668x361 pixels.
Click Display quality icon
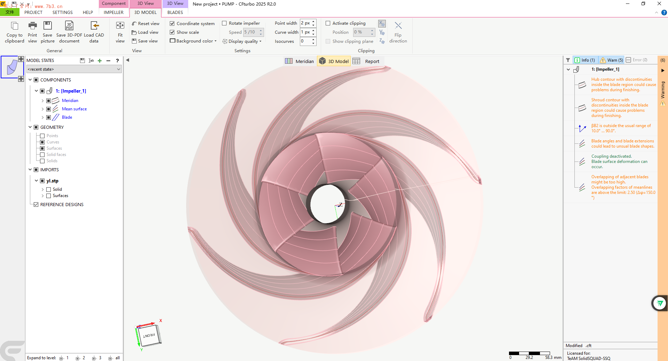pyautogui.click(x=225, y=41)
